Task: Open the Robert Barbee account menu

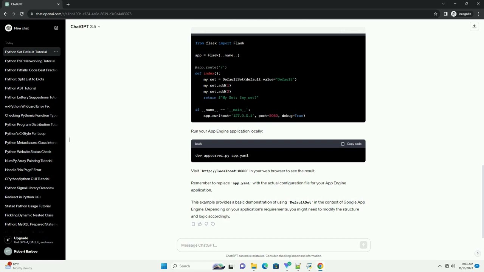Action: click(x=33, y=252)
